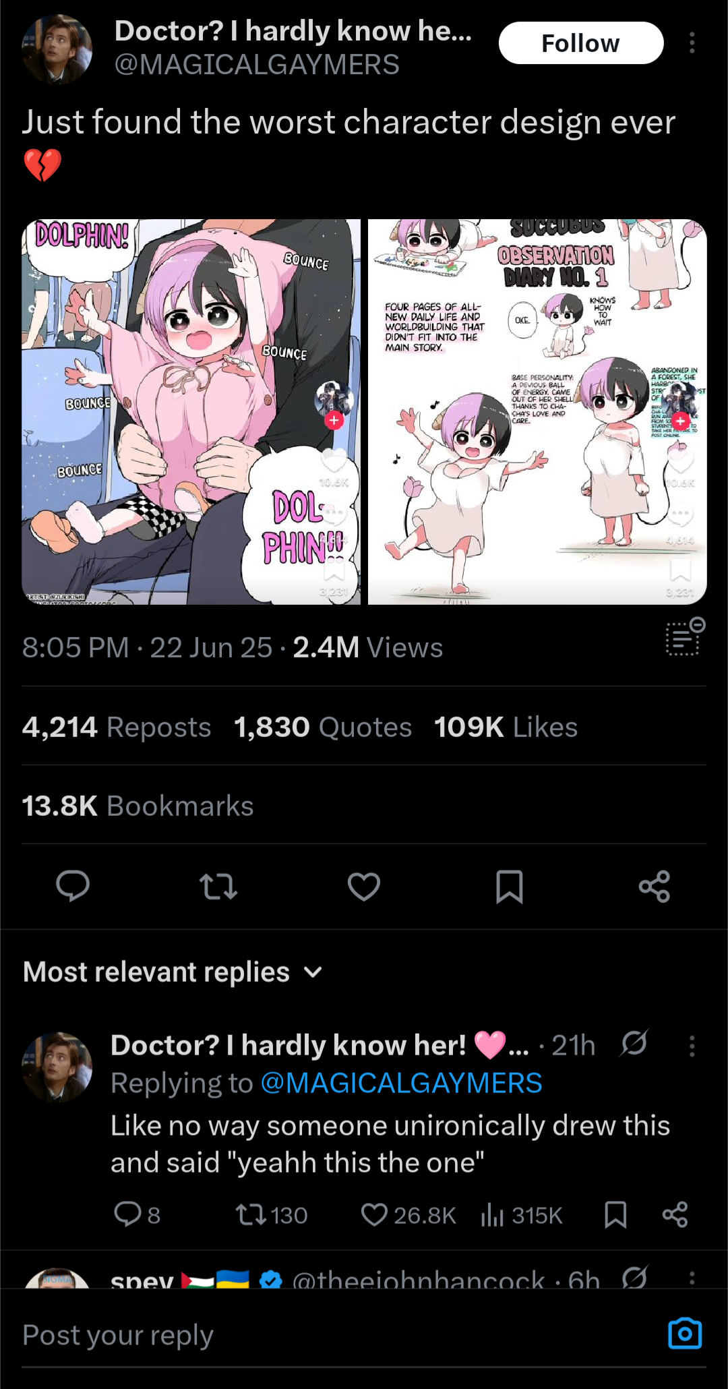Tap the main post's reply bubble icon

click(x=73, y=886)
